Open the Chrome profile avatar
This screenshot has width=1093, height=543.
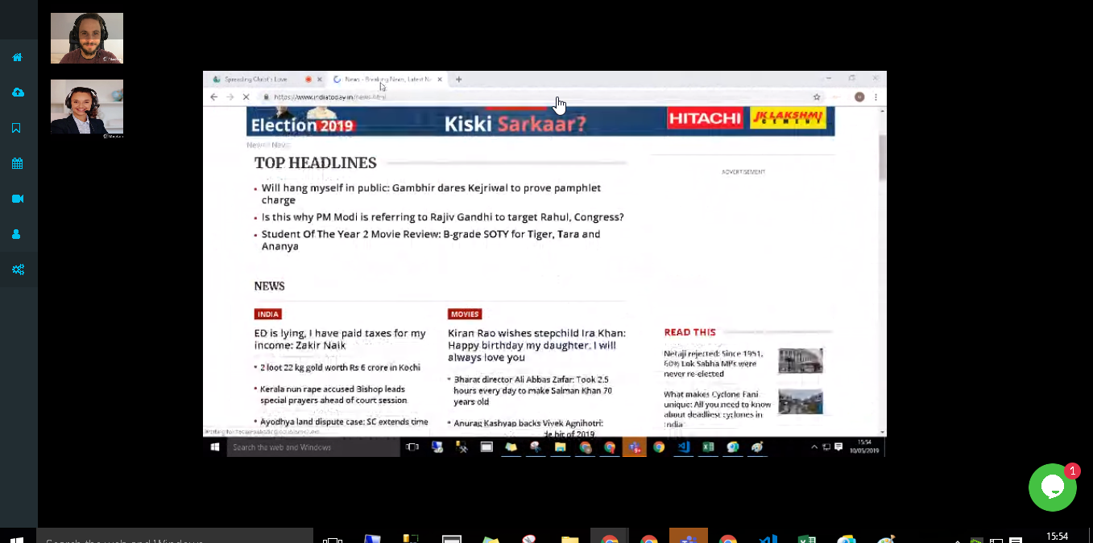859,97
